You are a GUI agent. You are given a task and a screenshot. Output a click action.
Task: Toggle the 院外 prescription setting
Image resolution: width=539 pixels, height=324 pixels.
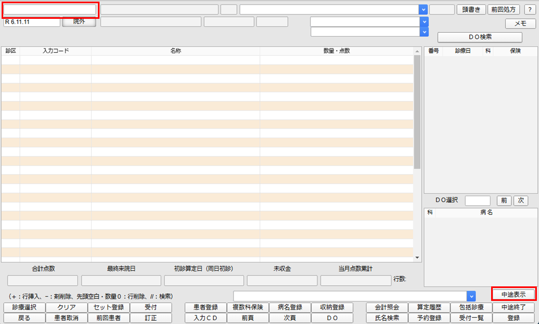tap(79, 23)
